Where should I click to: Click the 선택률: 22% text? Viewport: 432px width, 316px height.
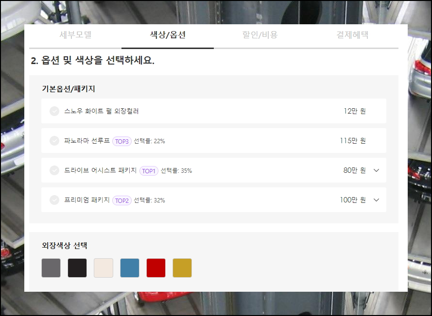click(x=149, y=141)
